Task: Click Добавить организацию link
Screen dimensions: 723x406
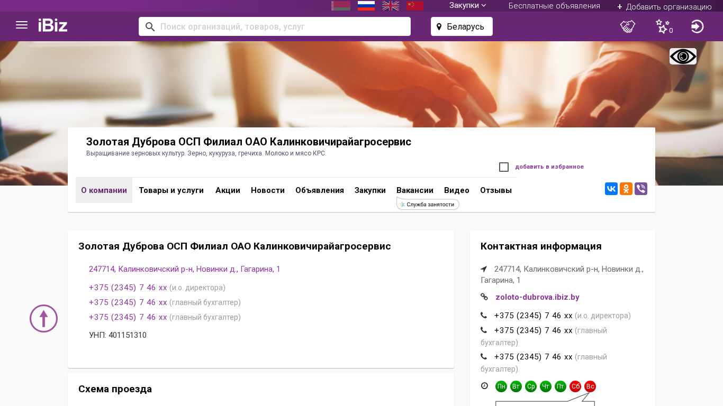Action: click(664, 6)
